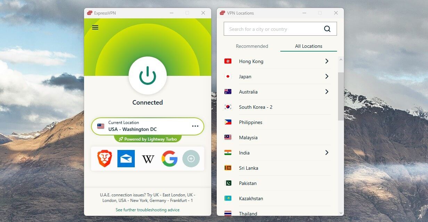Select India from the list

(x=244, y=153)
